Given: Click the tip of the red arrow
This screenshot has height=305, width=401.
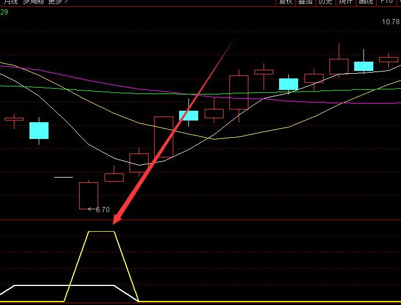Looking at the screenshot, I should pyautogui.click(x=114, y=223).
